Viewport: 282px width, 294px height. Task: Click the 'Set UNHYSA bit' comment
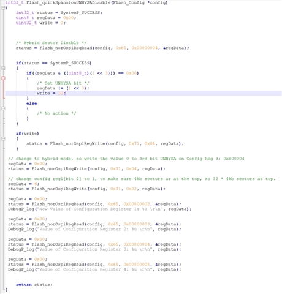(x=63, y=83)
